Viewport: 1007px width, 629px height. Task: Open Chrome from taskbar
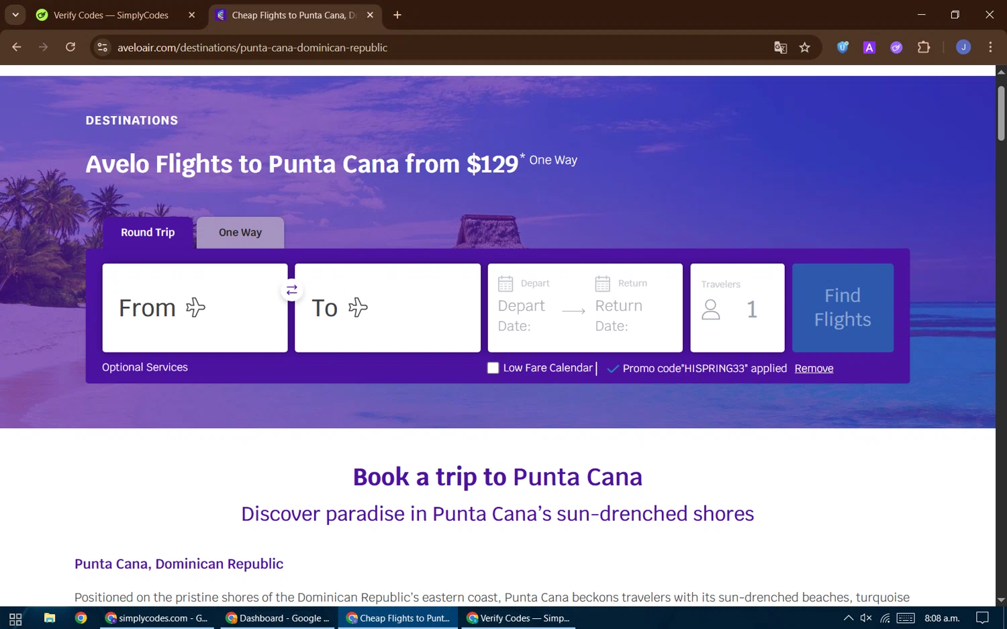click(x=81, y=618)
